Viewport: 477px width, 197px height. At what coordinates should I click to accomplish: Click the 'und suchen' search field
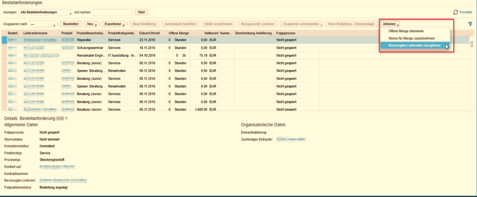coord(112,12)
